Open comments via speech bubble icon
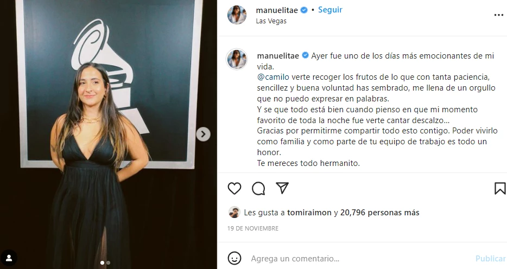 (258, 188)
